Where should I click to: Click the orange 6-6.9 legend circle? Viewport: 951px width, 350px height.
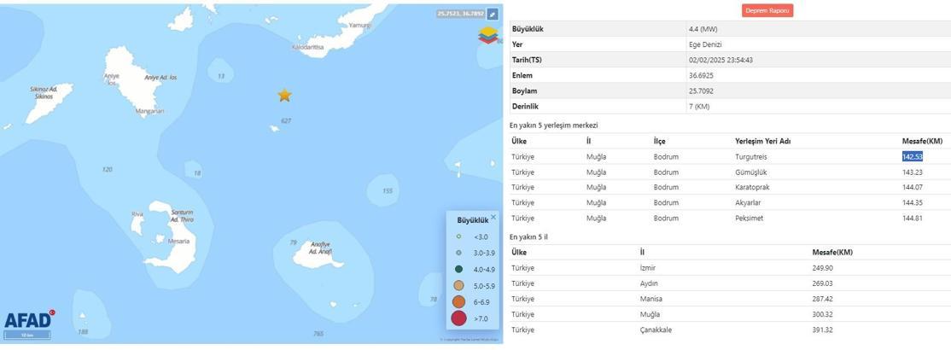459,301
